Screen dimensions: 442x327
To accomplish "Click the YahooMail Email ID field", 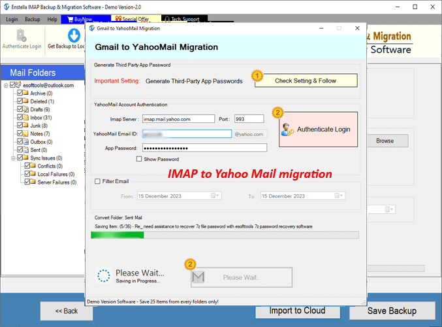I will [x=187, y=134].
